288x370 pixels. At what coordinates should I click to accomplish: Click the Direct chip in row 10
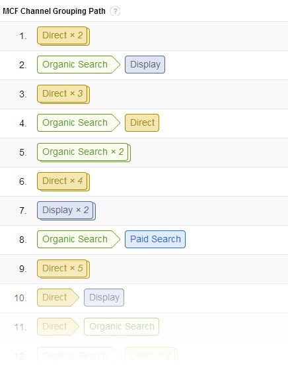(58, 298)
